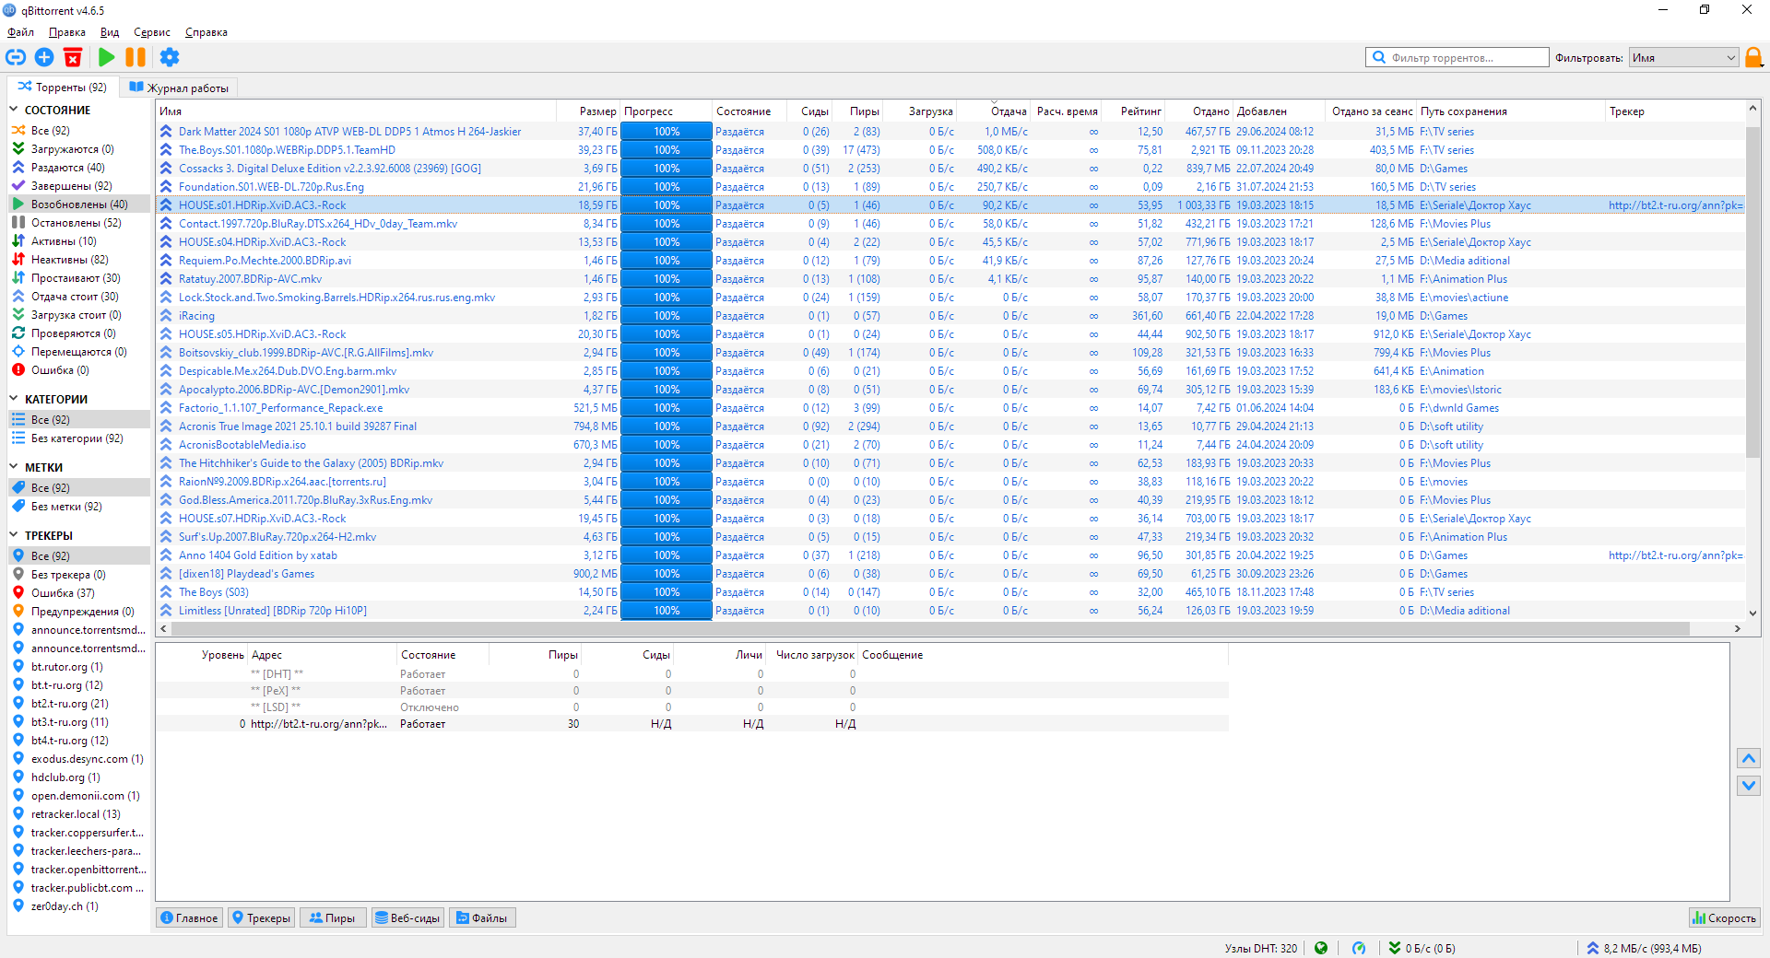Open settings via the blue gear icon

coord(170,57)
